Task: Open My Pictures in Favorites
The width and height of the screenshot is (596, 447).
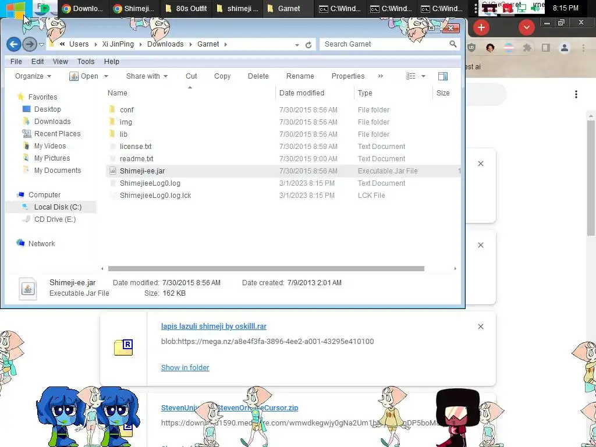Action: 52,158
